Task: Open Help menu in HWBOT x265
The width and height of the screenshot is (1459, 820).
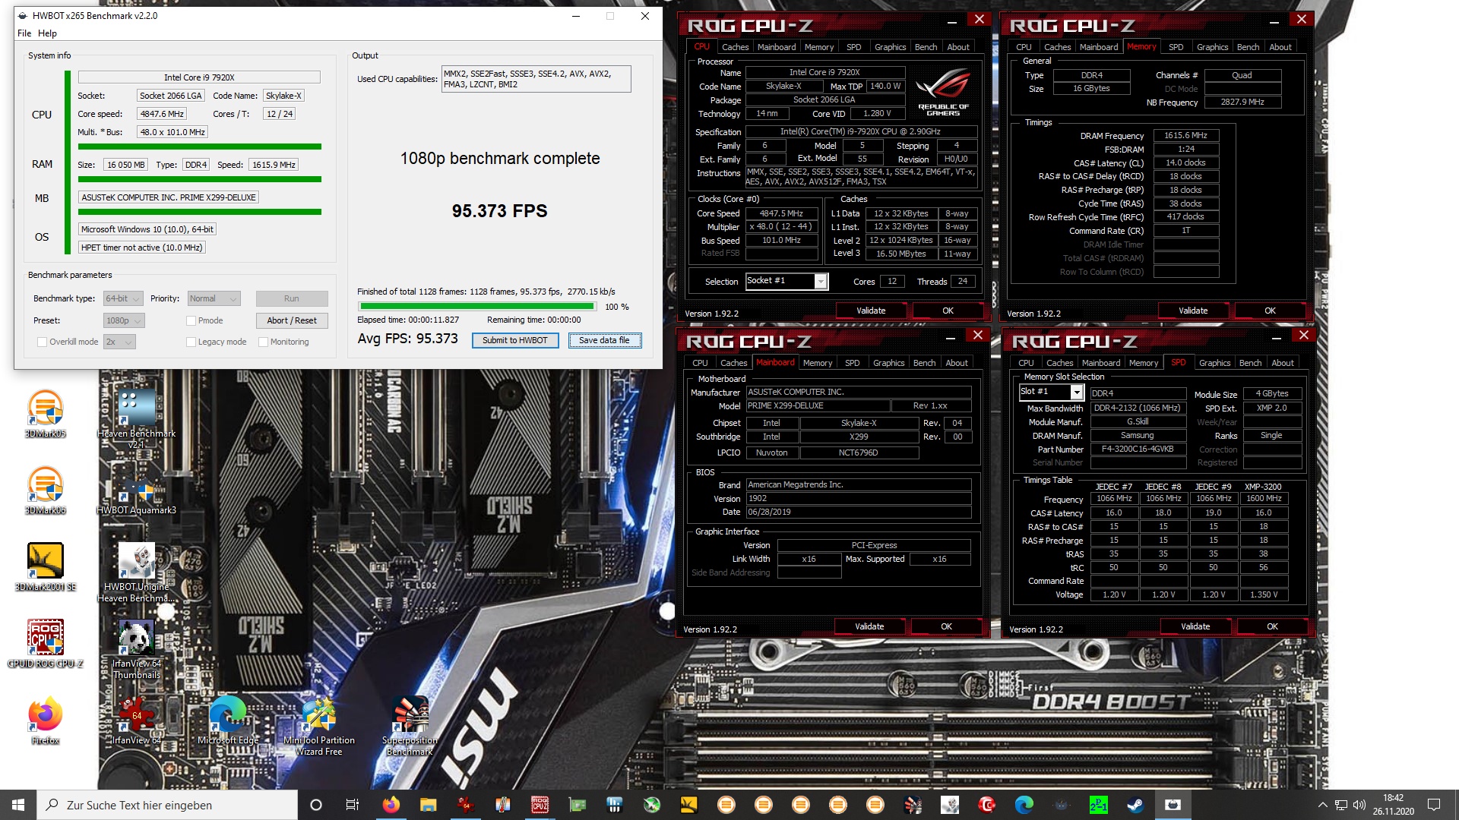Action: [47, 33]
